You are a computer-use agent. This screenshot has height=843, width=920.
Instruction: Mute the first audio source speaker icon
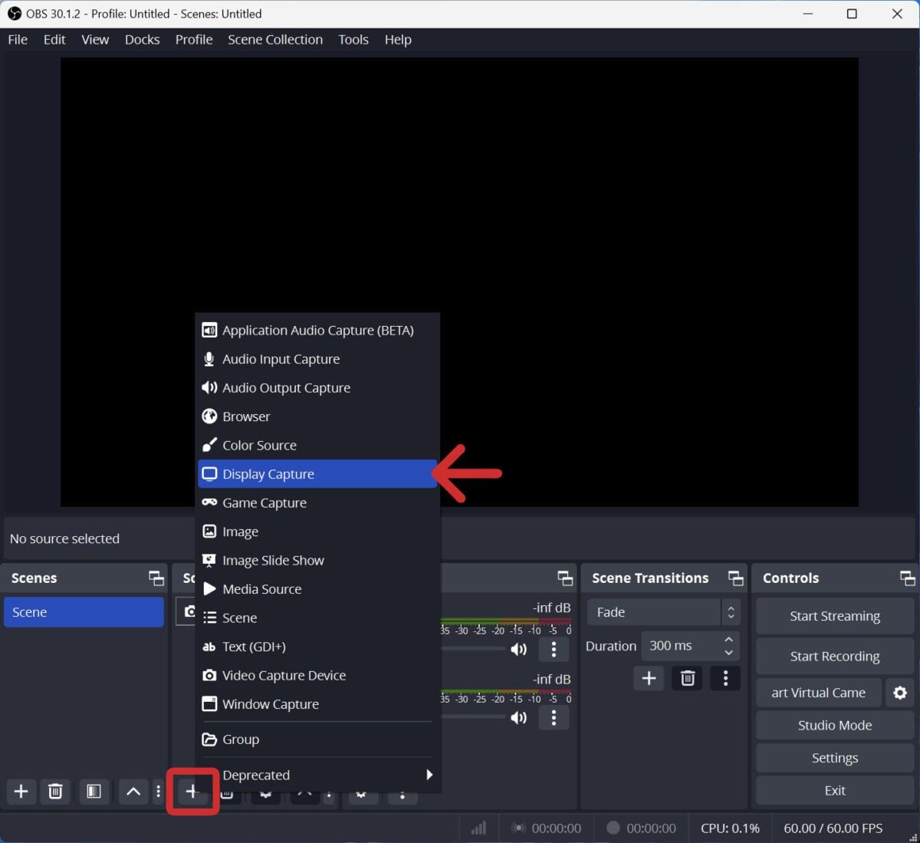click(519, 649)
